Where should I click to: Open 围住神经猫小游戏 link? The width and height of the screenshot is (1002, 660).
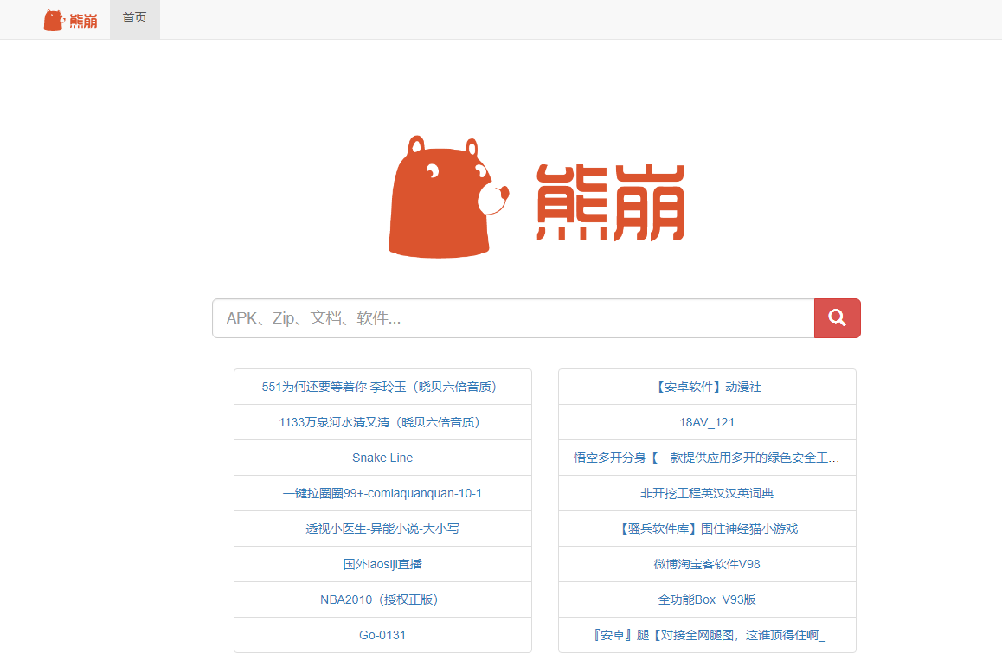(707, 529)
